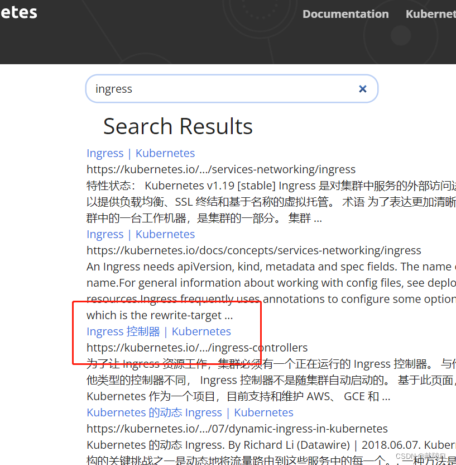Click URL https://kubernetes.io/.../ingress-controllers

(197, 348)
